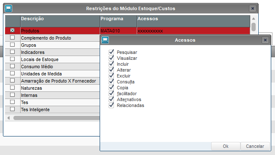The image size is (275, 155).
Task: Select the Indicadores row text
Action: [33, 52]
